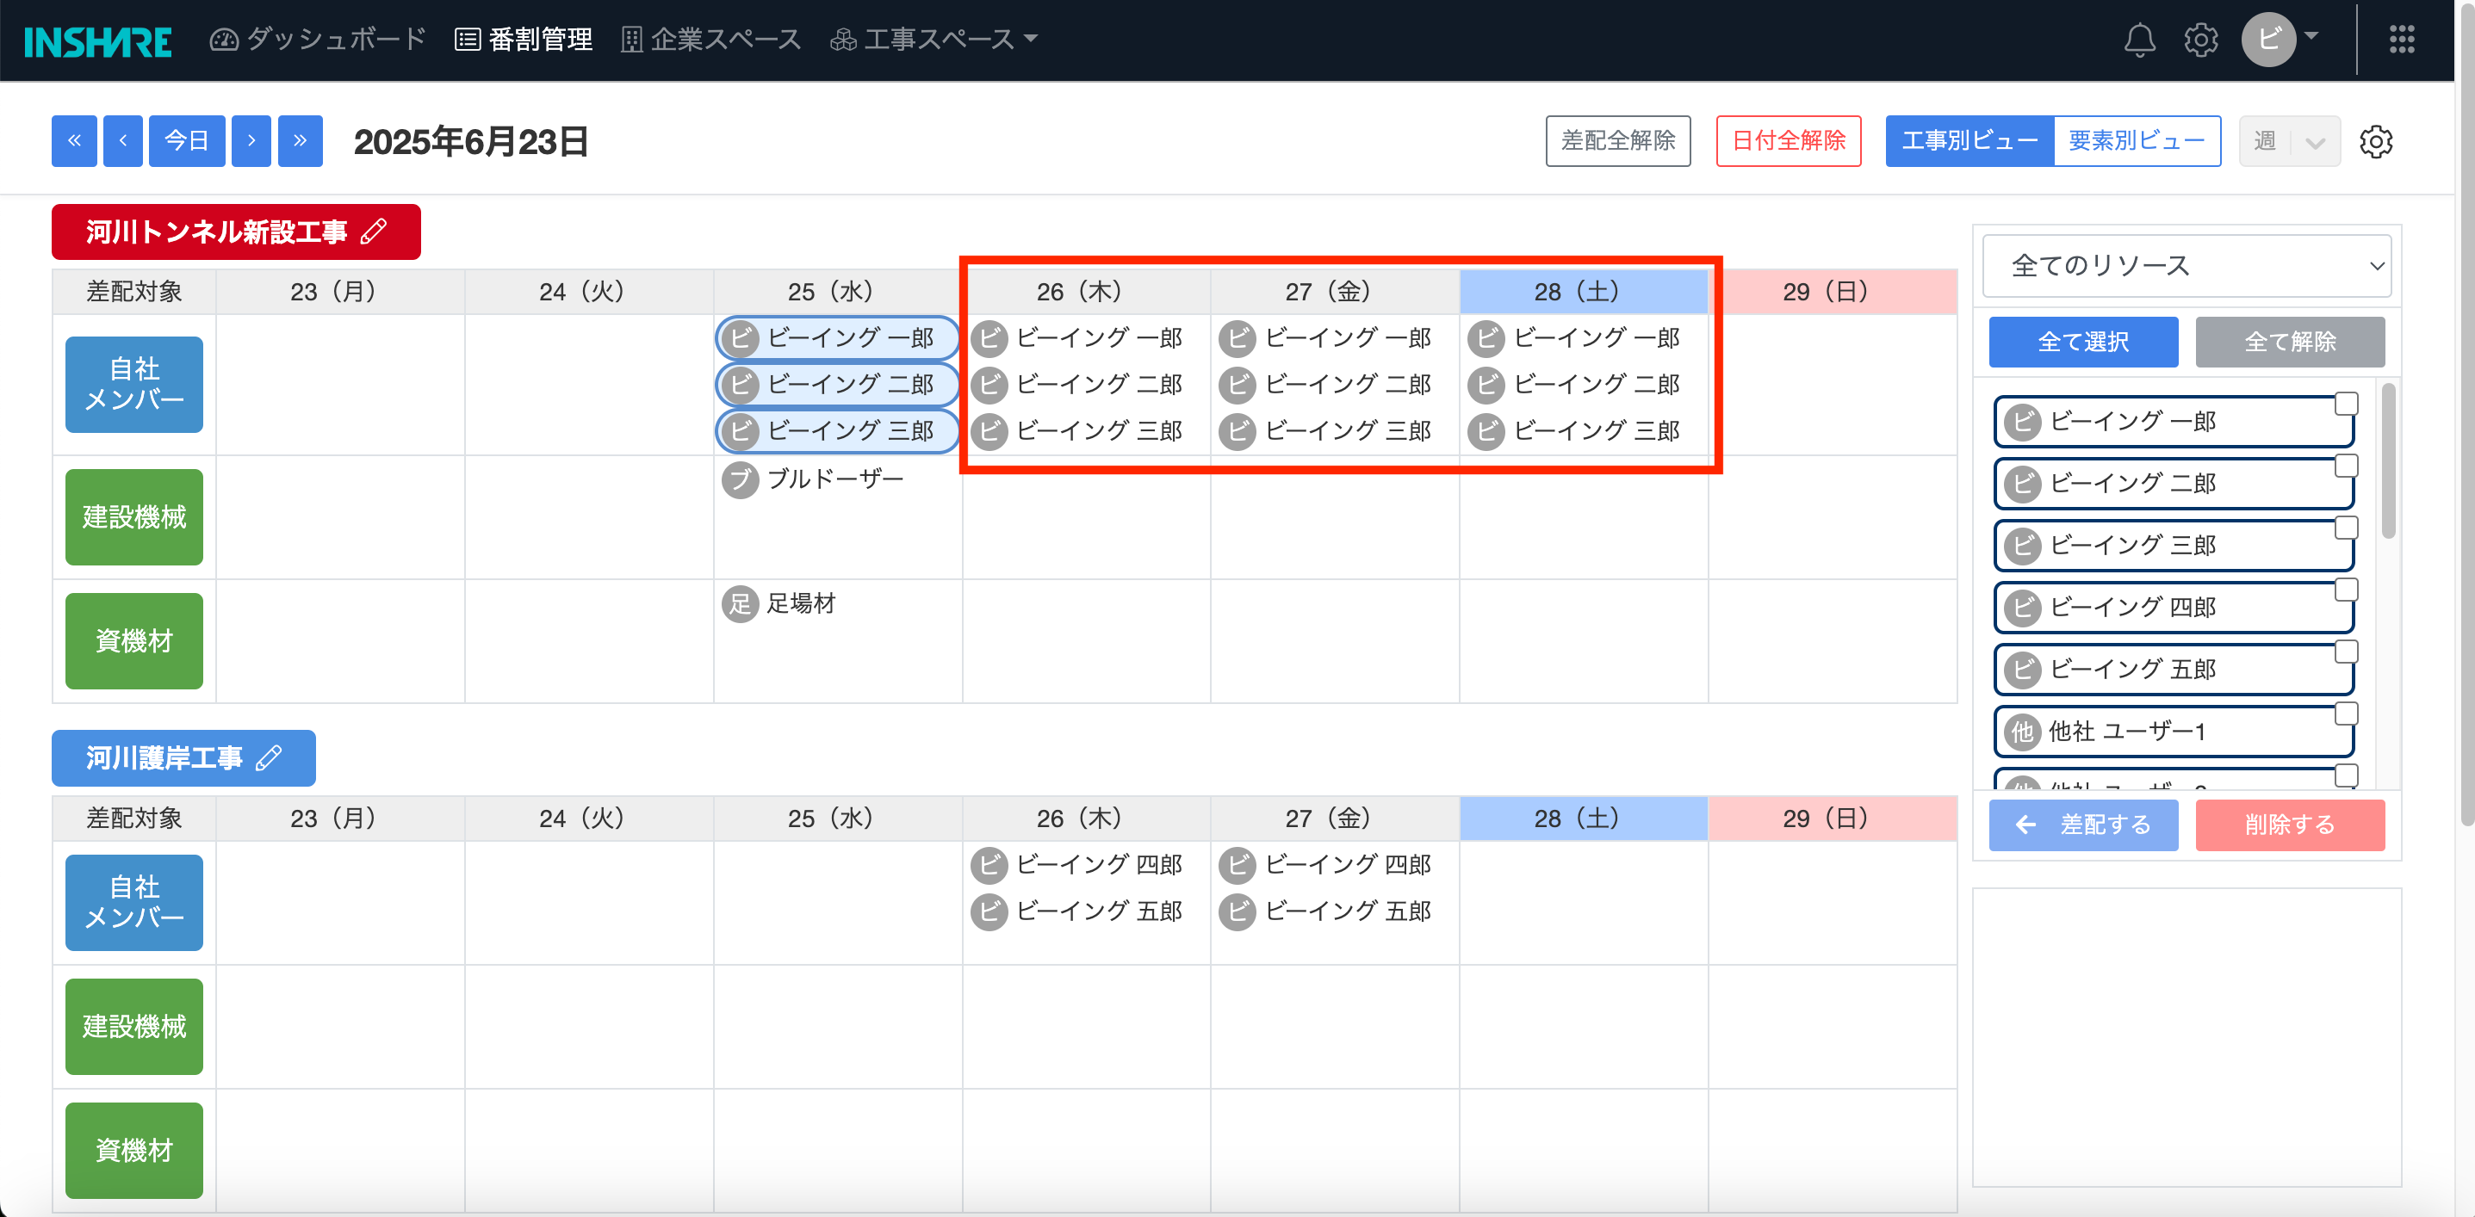Open the user avatar menu

2279,40
